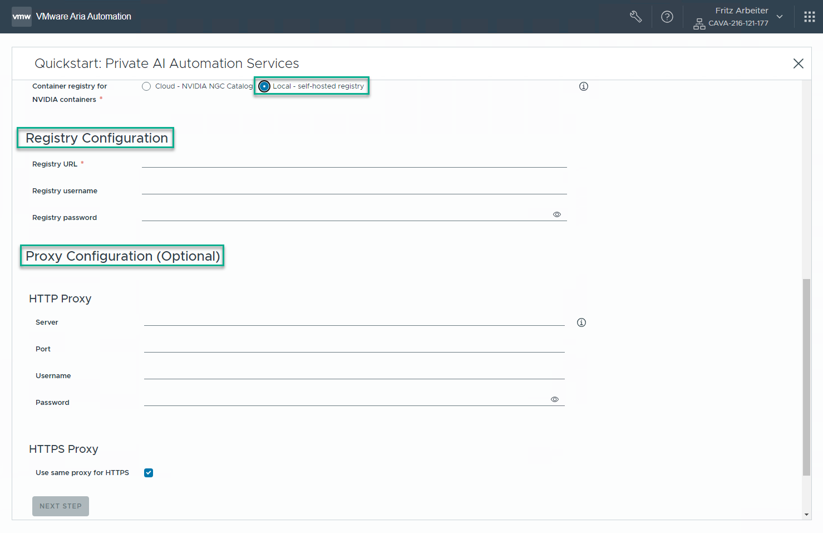The width and height of the screenshot is (823, 533).
Task: Expand the Fritz Arbeiter user menu chevron
Action: 780,17
